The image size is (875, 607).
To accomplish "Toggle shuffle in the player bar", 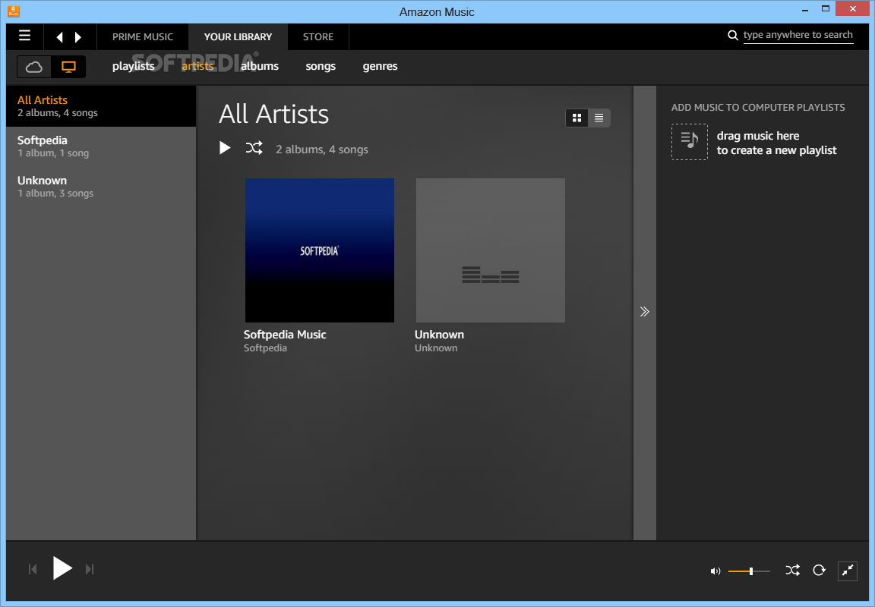I will (x=792, y=571).
